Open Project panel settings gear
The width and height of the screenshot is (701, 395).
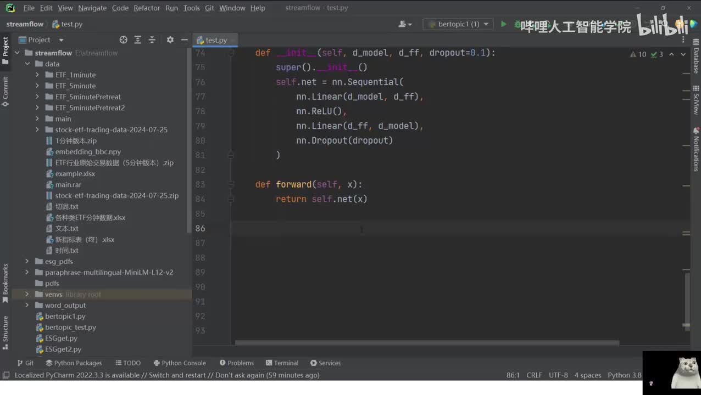(170, 40)
